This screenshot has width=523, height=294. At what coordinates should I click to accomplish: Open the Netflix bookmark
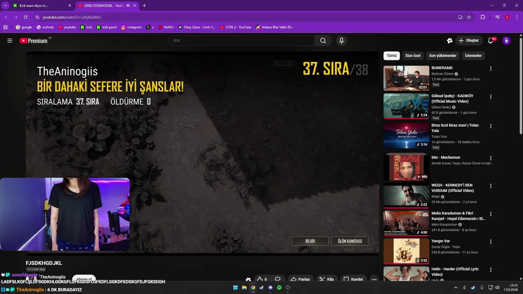tap(166, 27)
